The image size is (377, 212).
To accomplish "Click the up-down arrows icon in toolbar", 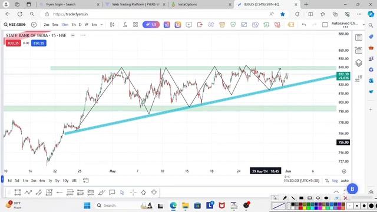I will pyautogui.click(x=211, y=25).
